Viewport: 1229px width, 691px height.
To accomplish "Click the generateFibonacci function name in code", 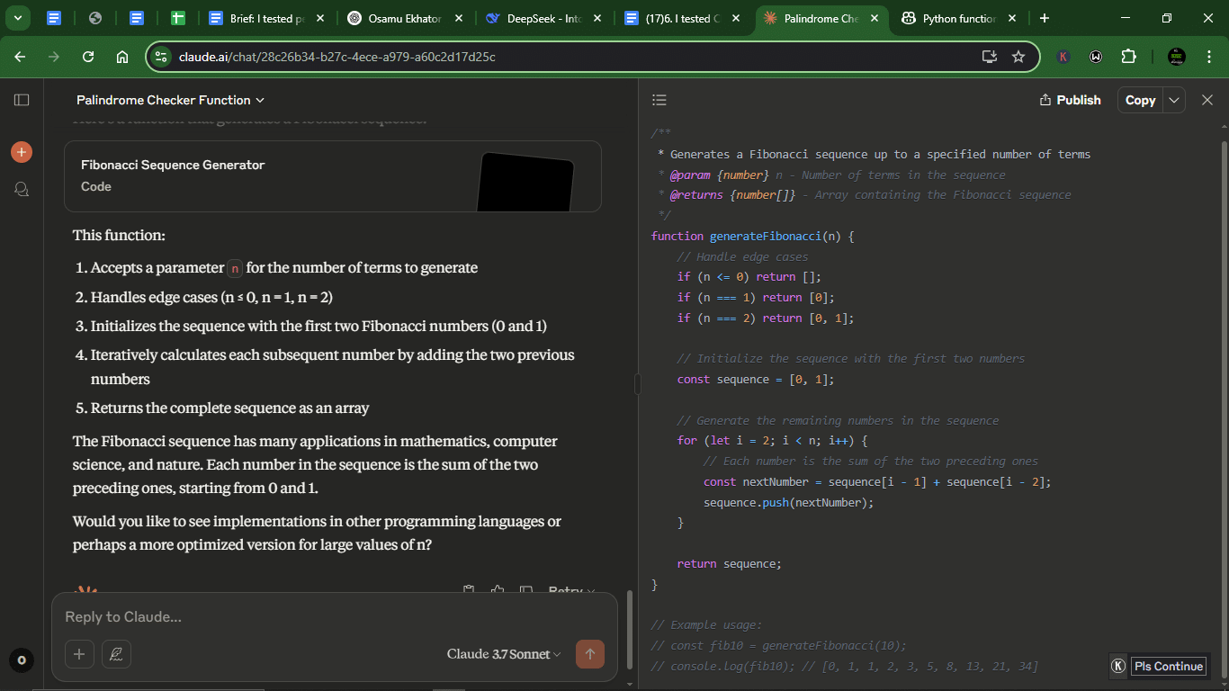I will [766, 236].
